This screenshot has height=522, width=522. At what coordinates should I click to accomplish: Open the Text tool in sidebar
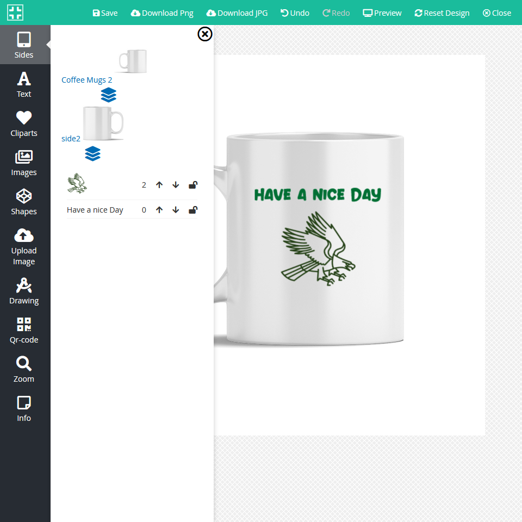pyautogui.click(x=24, y=84)
